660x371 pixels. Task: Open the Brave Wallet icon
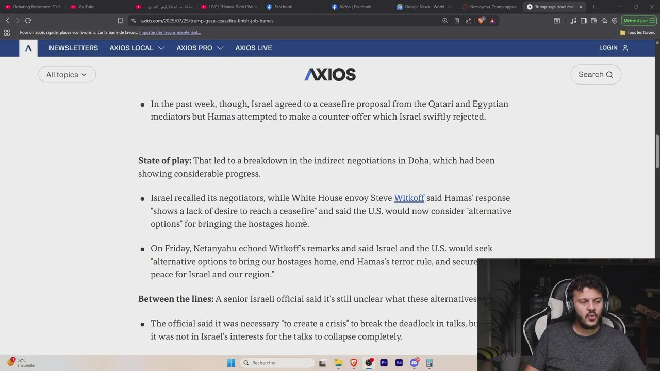[594, 21]
